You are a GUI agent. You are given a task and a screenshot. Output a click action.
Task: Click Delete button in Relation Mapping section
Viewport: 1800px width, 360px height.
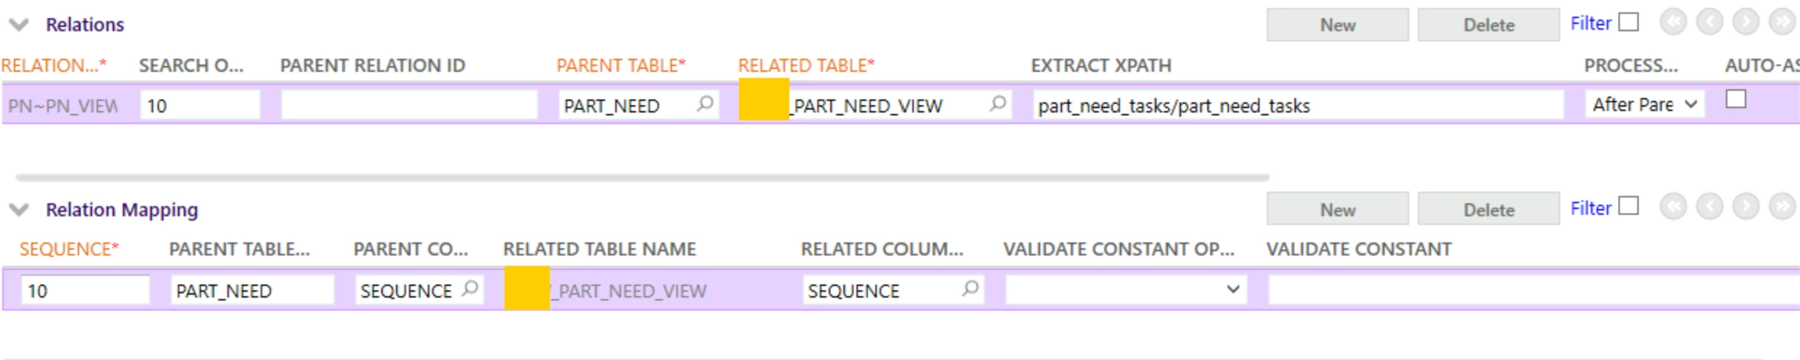point(1488,210)
